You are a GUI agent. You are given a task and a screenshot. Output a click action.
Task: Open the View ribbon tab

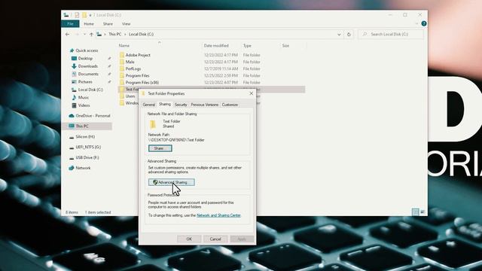click(126, 23)
